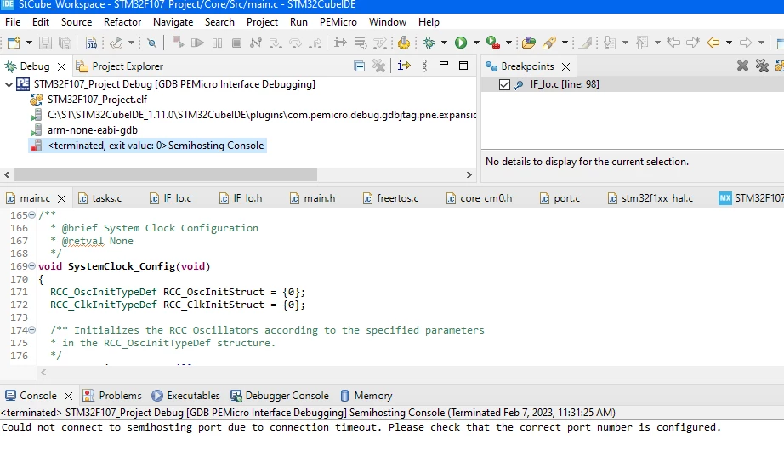
Task: Click the Last Edit Location arrow icon
Action: 673,43
